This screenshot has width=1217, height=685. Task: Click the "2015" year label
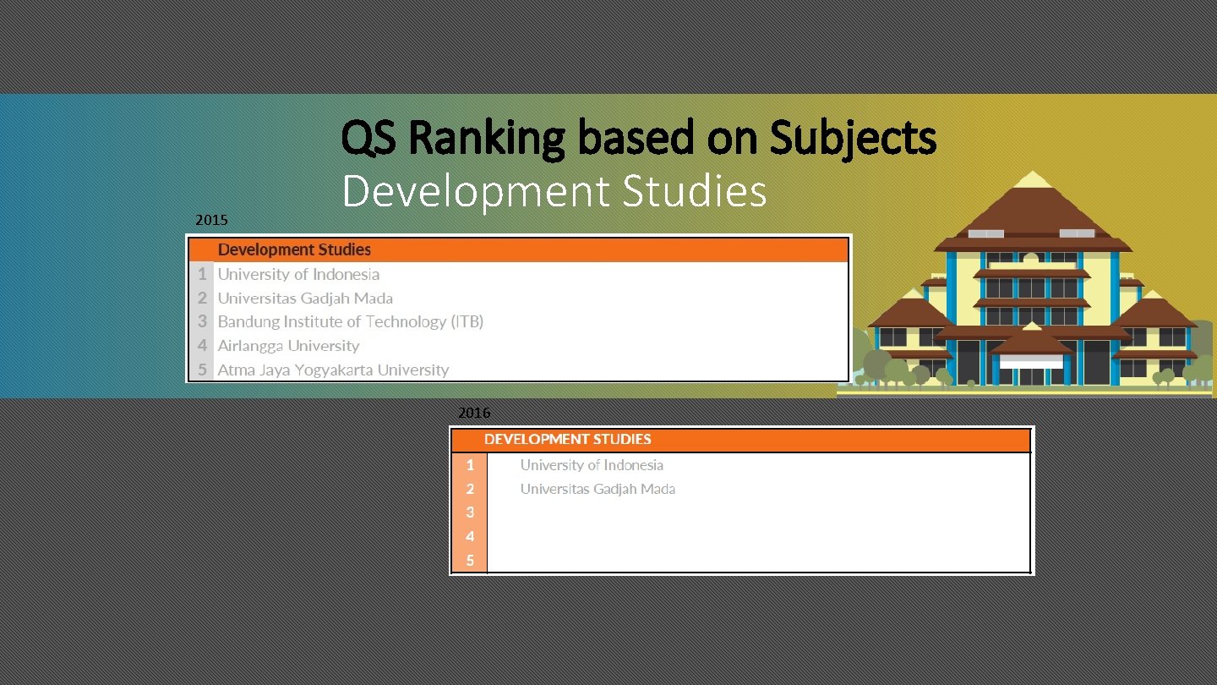(x=211, y=220)
